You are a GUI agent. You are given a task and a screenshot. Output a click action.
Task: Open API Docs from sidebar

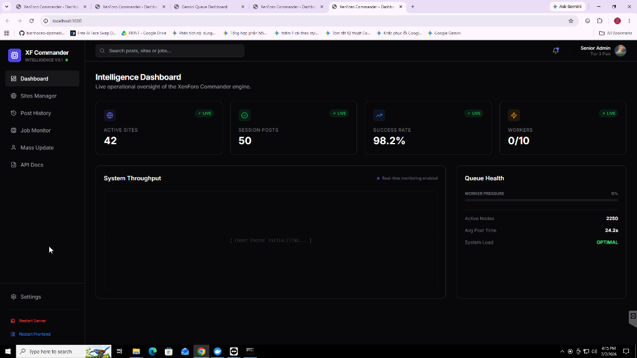coord(42,165)
